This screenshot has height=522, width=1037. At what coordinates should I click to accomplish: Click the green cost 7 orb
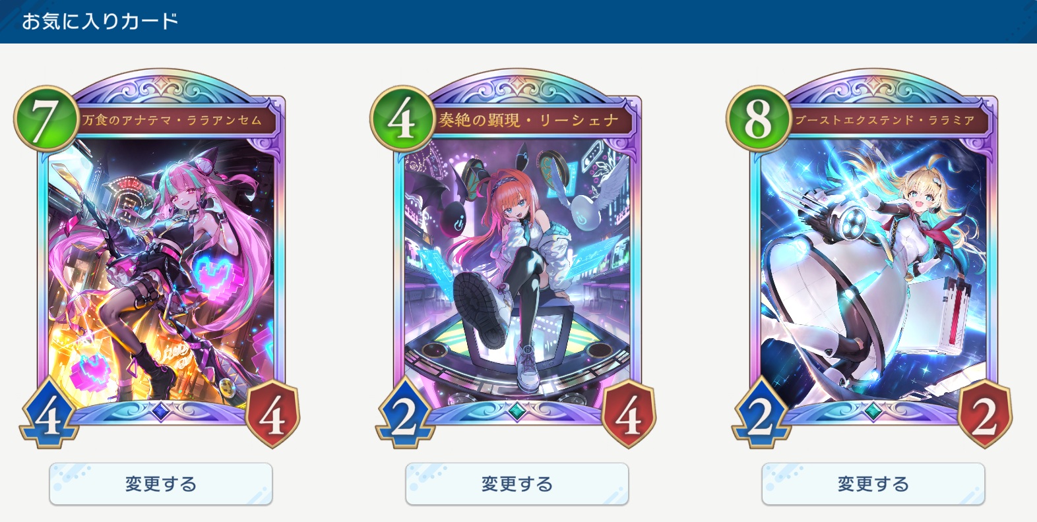pyautogui.click(x=46, y=119)
